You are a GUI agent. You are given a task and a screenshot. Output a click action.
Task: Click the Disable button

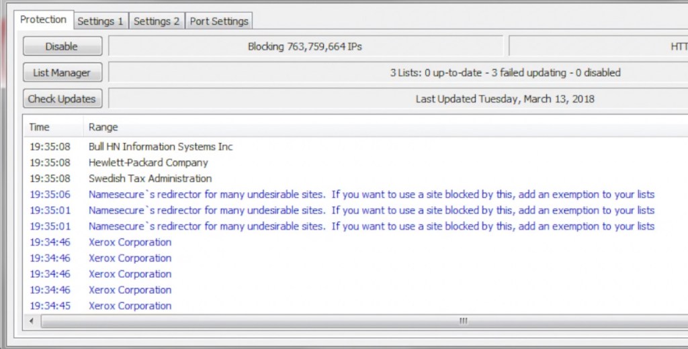point(62,46)
